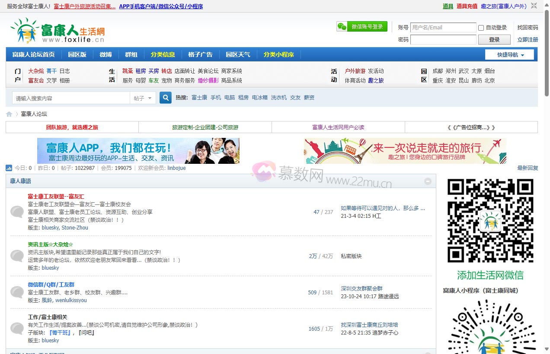Click the home breadcrumb icon

(9, 114)
